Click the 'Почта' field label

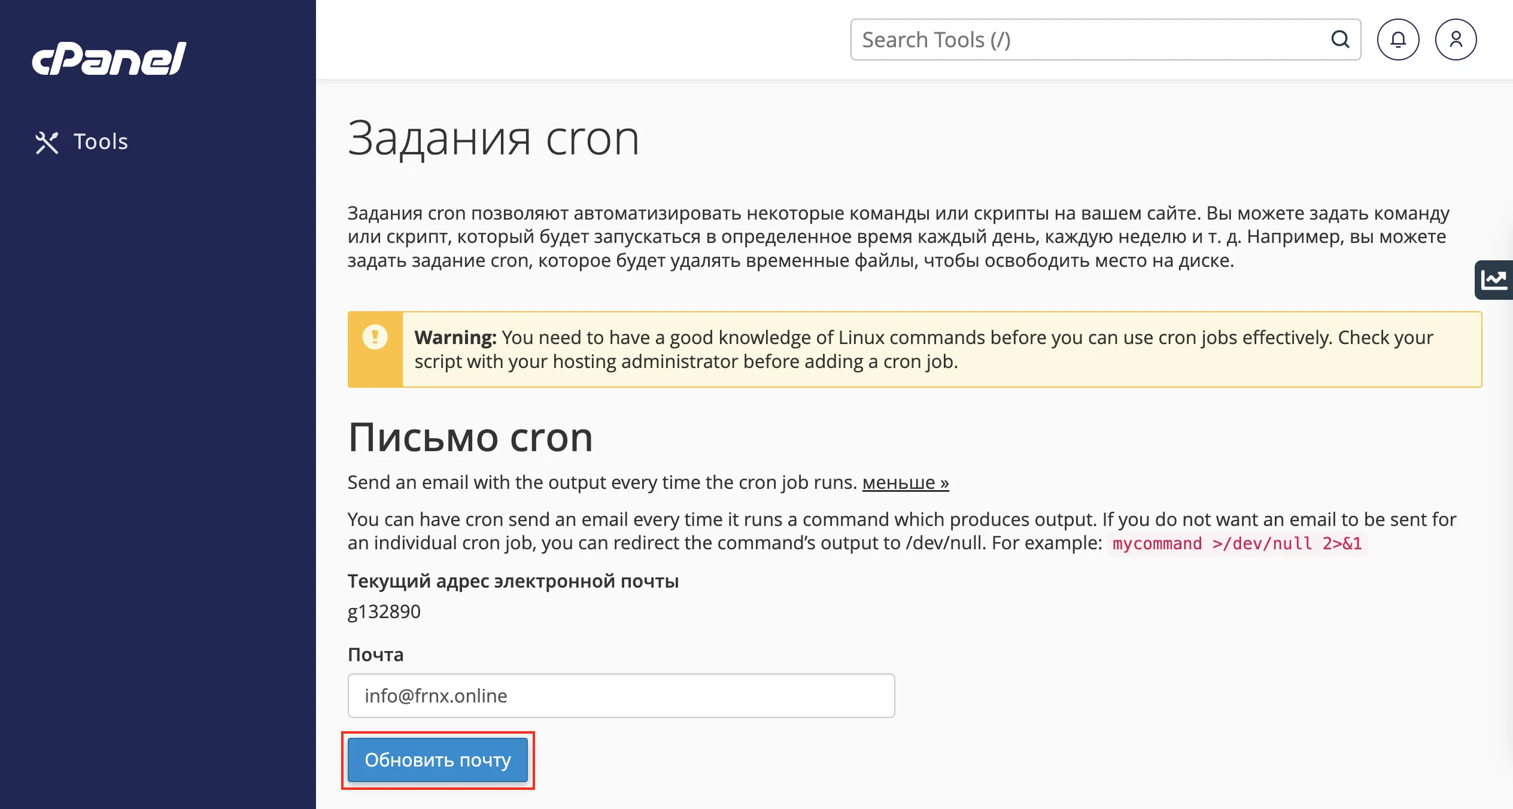click(x=375, y=655)
